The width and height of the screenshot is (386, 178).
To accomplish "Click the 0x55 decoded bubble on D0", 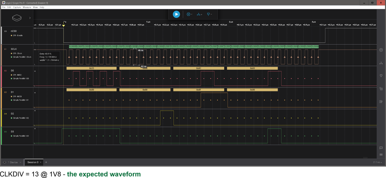I will click(x=92, y=68).
